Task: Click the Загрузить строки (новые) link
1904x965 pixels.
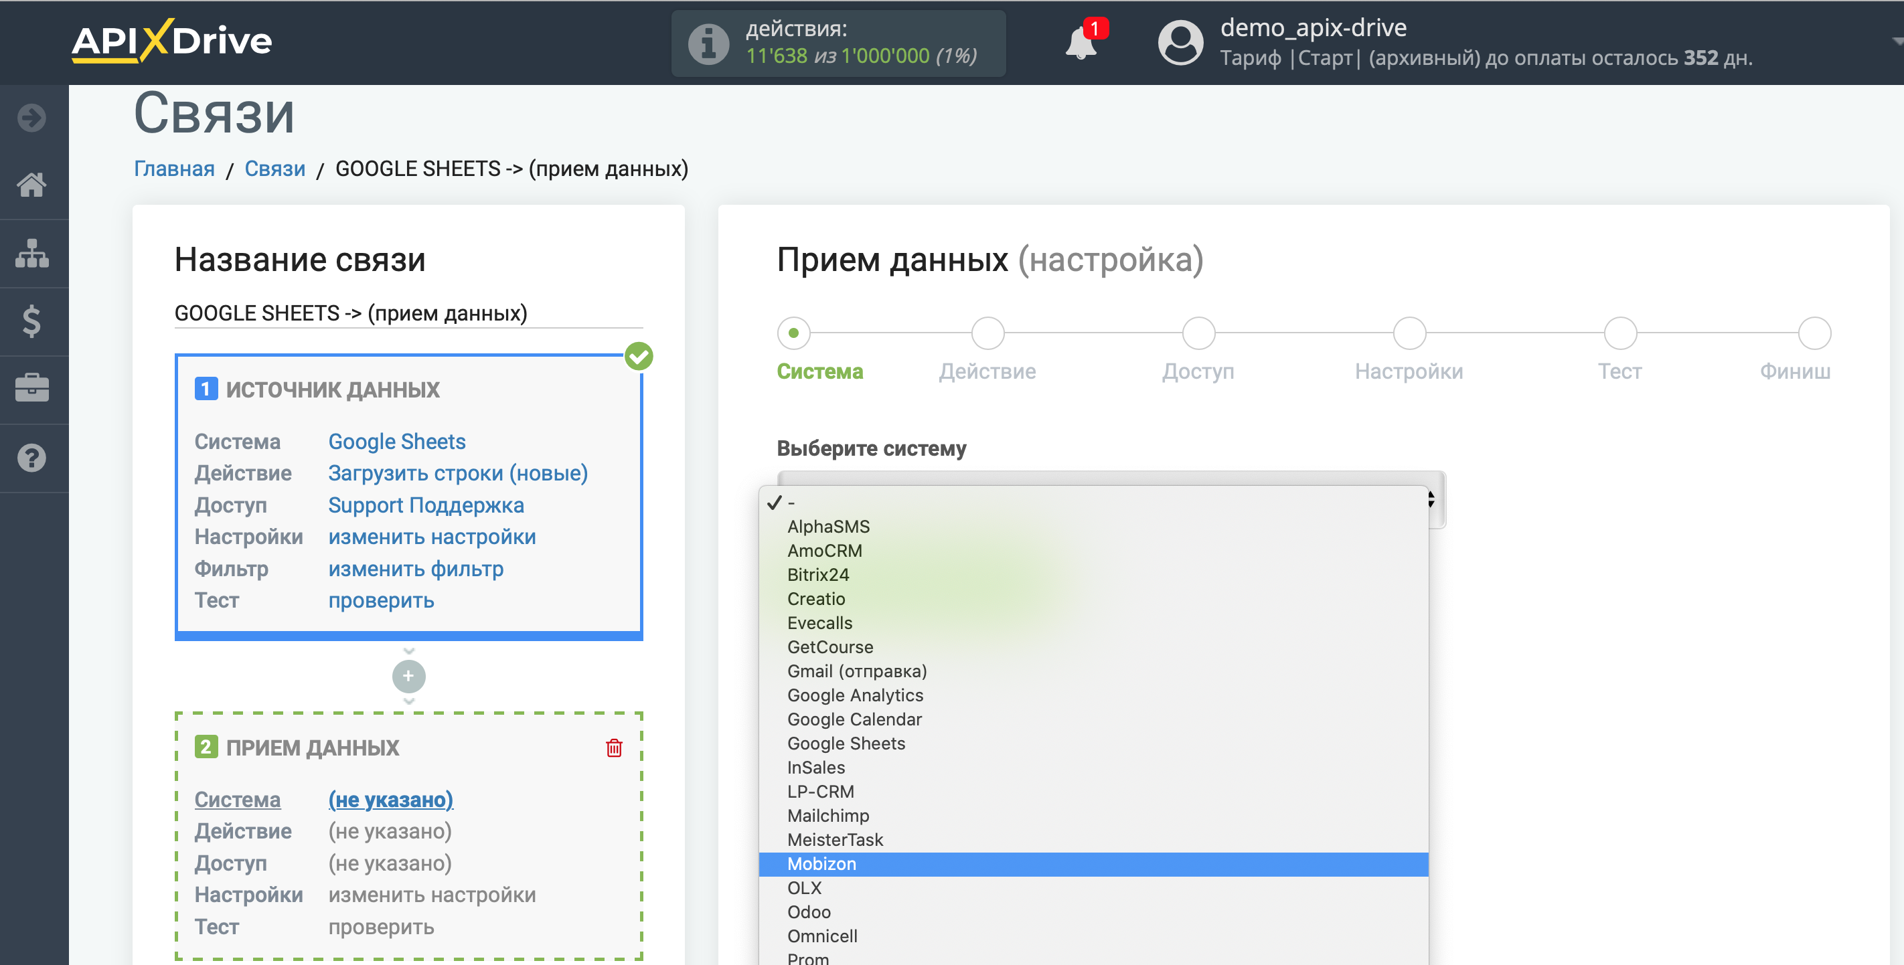Action: click(x=459, y=474)
